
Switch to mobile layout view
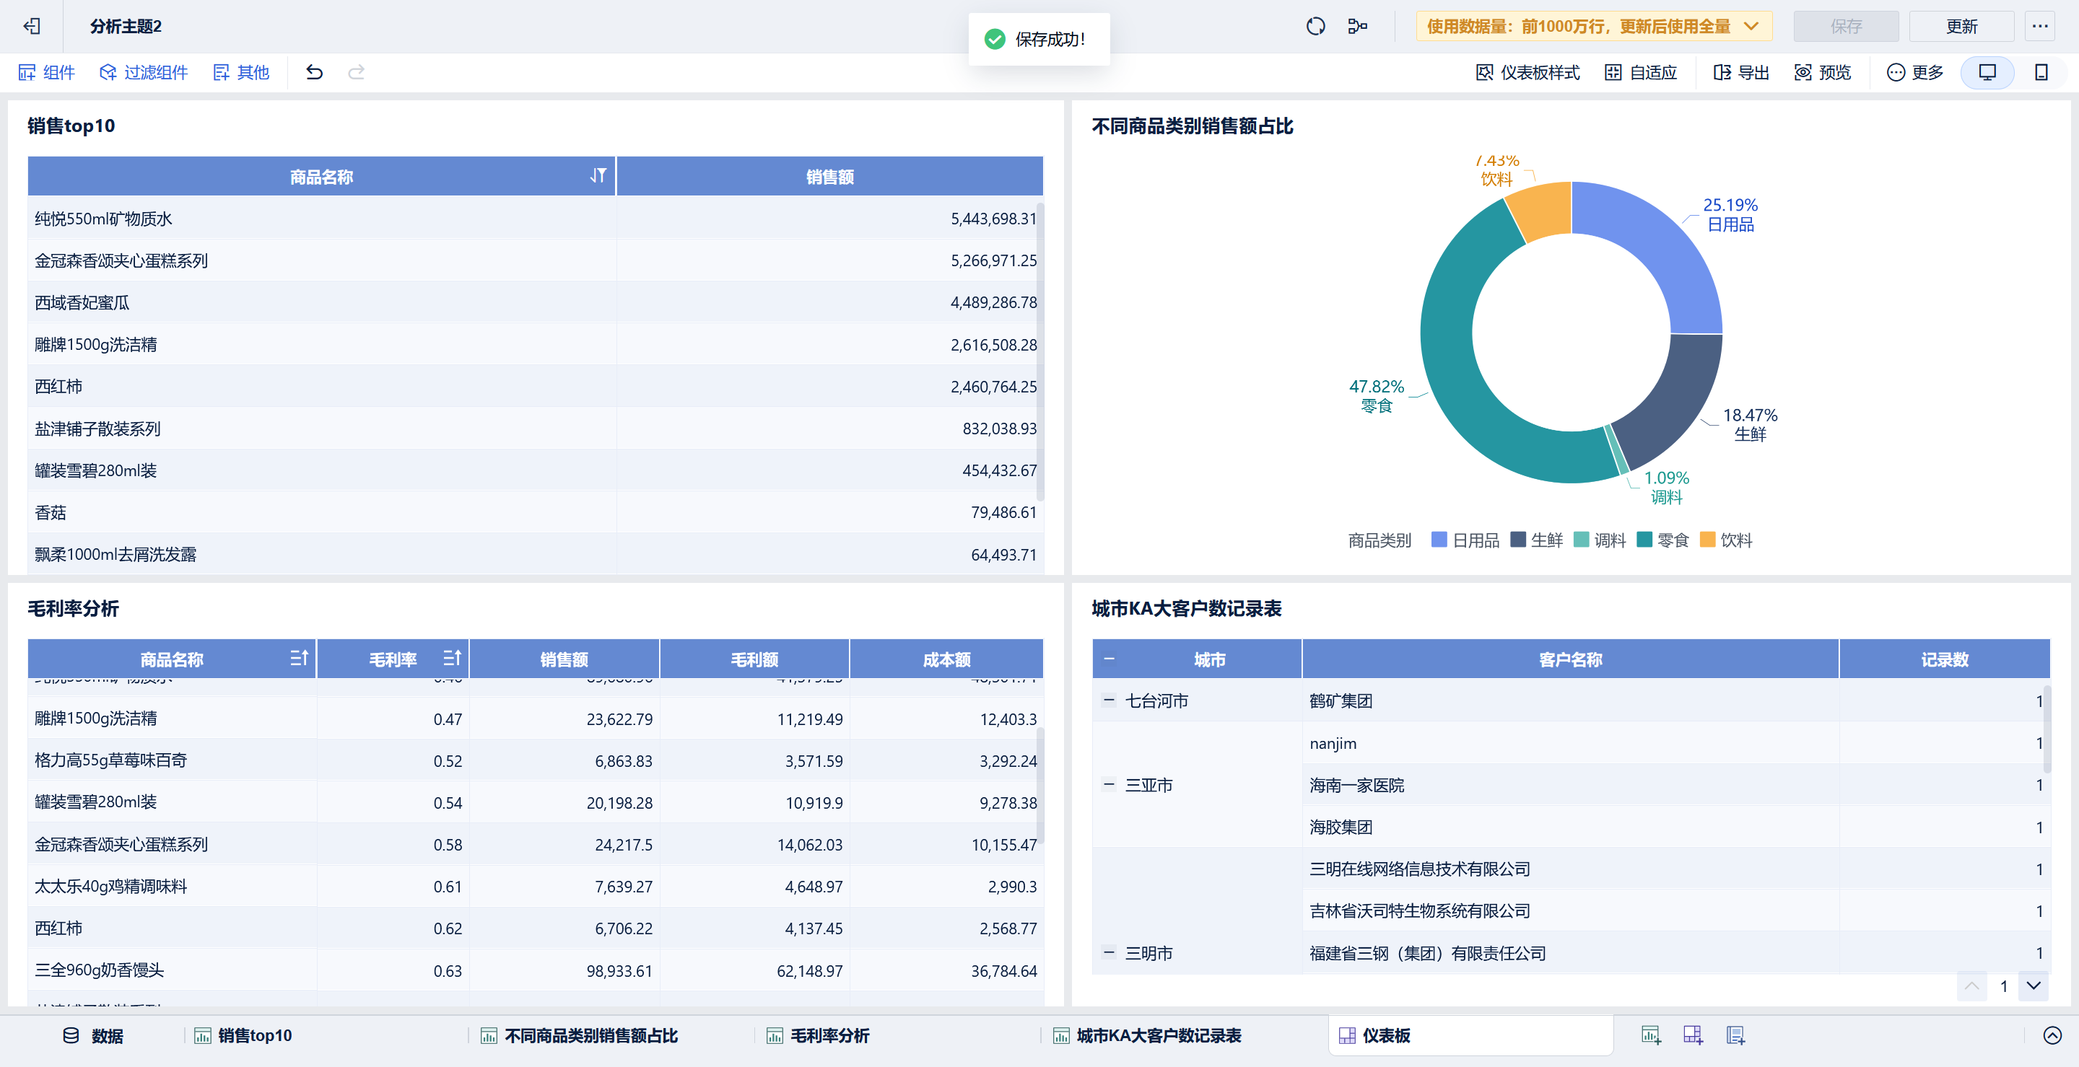point(2041,73)
